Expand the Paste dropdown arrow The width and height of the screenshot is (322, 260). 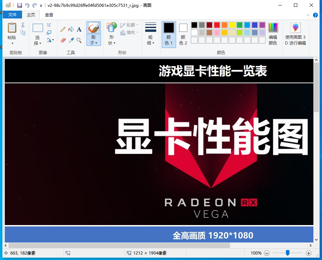pyautogui.click(x=12, y=44)
